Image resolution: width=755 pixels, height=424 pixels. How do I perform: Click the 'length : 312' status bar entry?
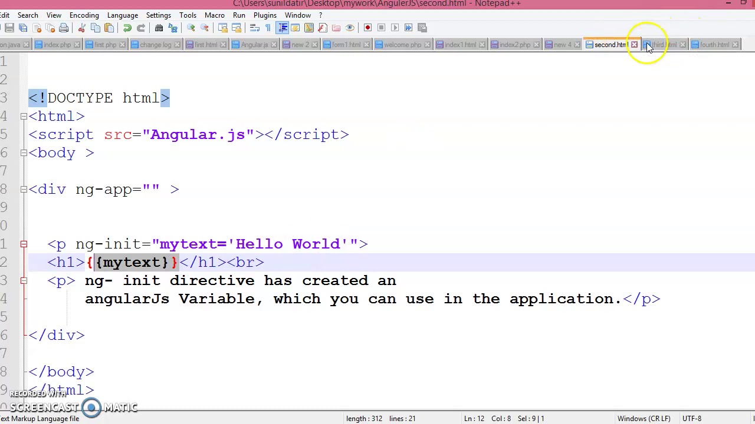pos(364,419)
